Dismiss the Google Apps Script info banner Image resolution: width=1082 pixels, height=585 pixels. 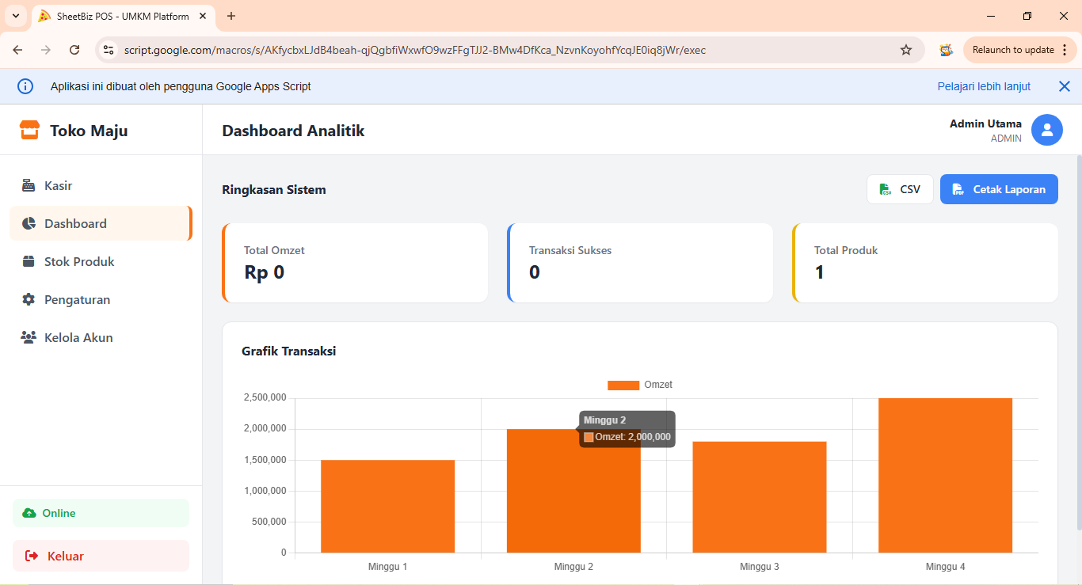(x=1064, y=86)
